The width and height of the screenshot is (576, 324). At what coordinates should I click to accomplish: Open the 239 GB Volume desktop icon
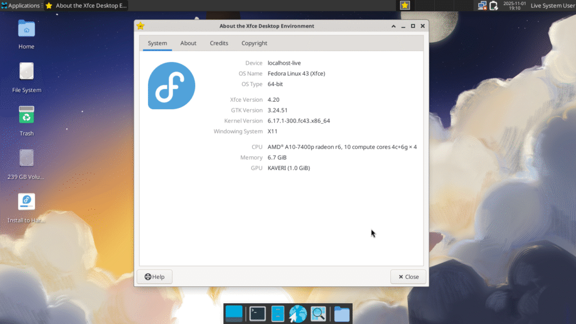[26, 159]
